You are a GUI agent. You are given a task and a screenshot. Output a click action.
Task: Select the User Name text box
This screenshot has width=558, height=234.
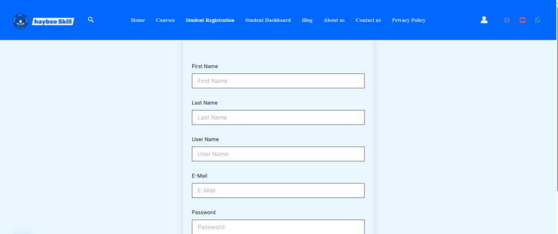278,154
